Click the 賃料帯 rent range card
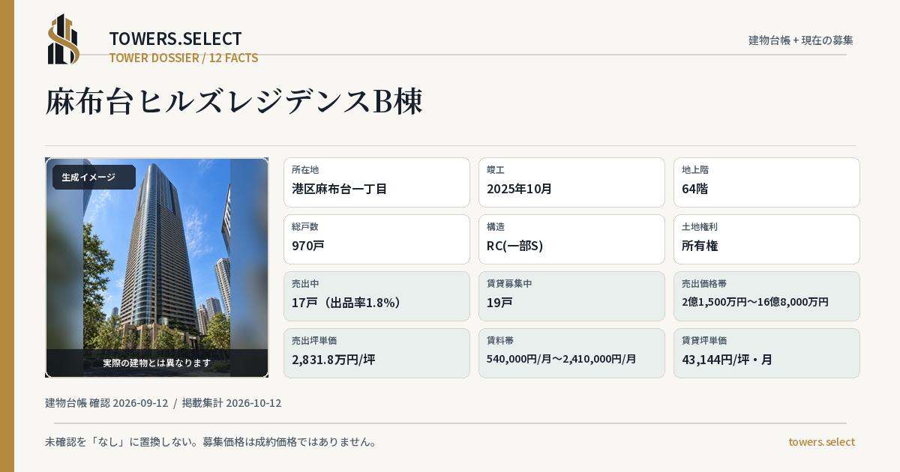The image size is (900, 472). (x=571, y=353)
